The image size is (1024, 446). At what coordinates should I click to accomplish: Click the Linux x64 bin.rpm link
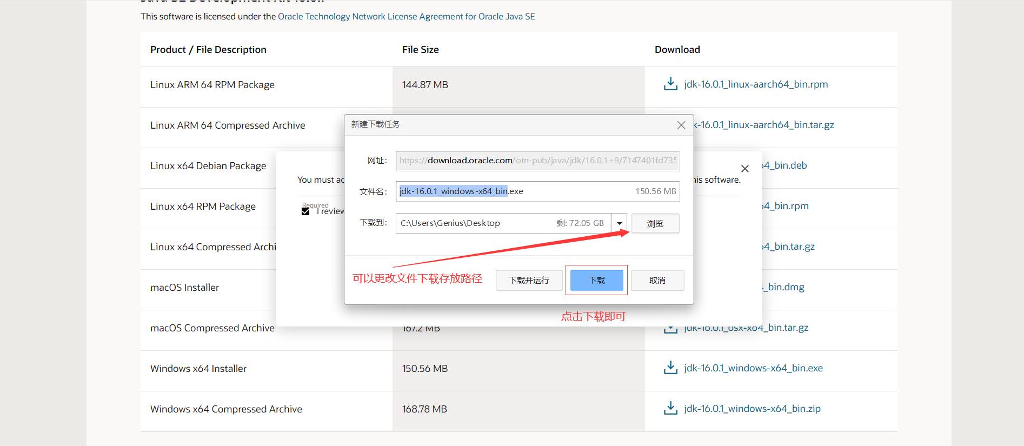pos(786,205)
